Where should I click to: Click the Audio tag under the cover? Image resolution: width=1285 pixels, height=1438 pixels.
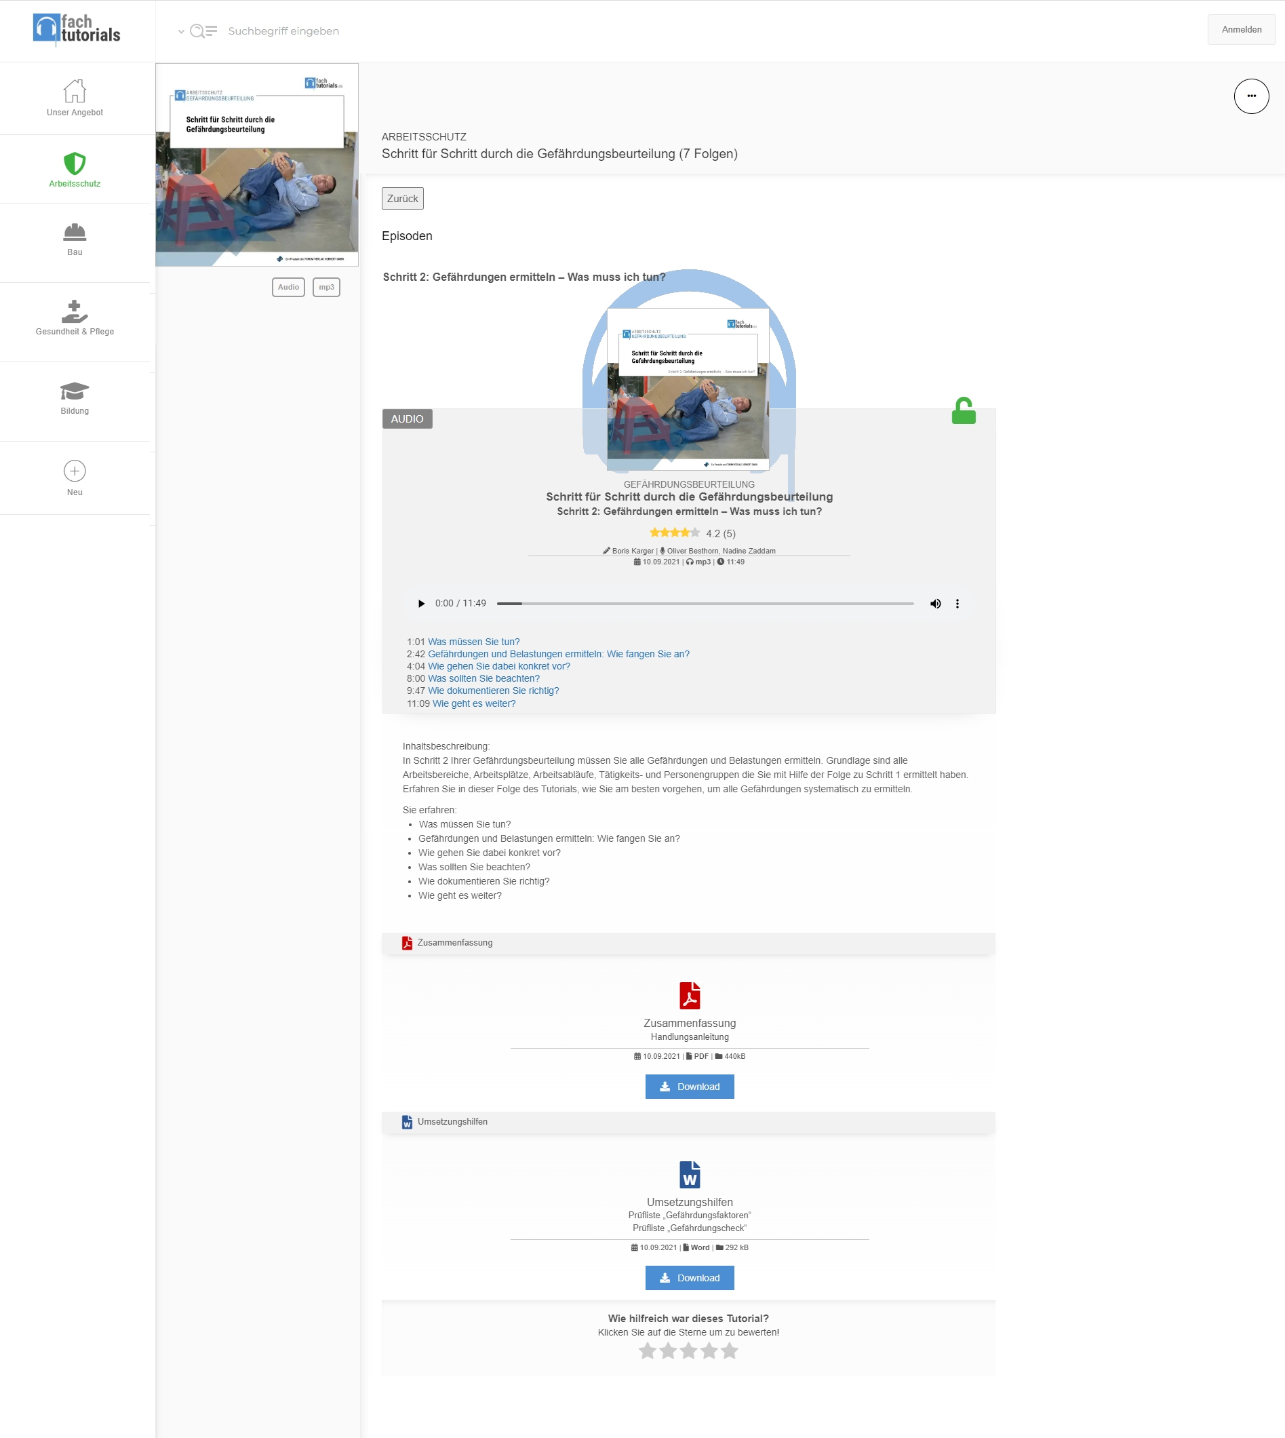288,288
